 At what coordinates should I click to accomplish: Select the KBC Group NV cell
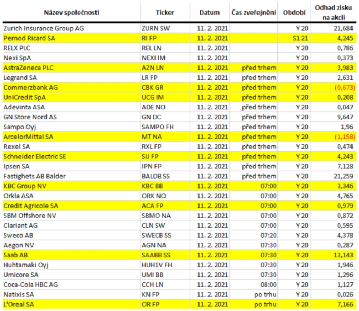coord(72,186)
